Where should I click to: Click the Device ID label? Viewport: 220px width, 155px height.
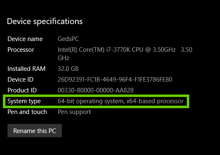[20, 80]
